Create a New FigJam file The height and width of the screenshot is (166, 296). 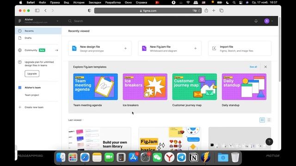tap(170, 48)
